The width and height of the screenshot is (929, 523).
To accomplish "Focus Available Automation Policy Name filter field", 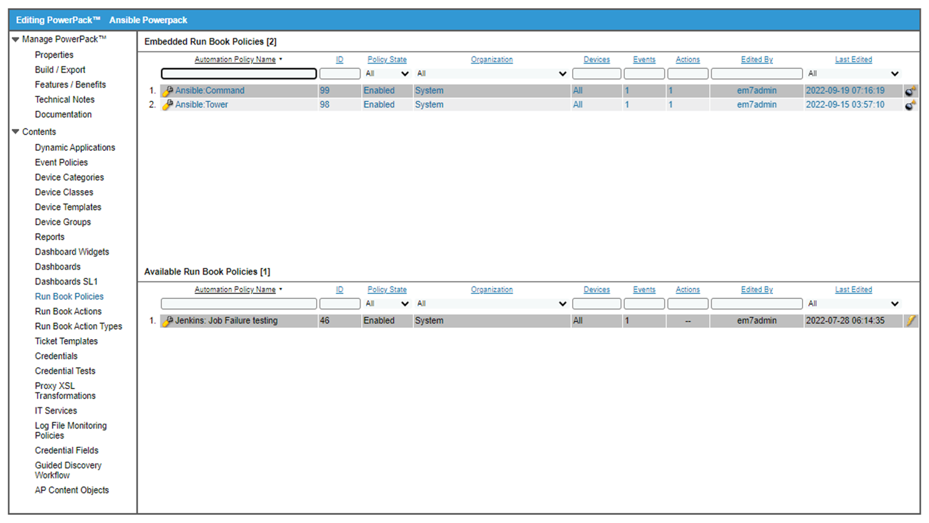I will 239,304.
